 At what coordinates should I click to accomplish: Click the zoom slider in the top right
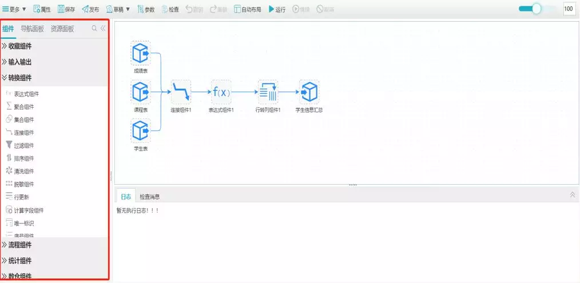[x=537, y=9]
